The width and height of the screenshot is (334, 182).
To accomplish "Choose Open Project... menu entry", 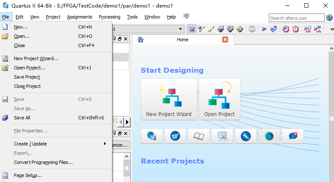I will coord(56,68).
